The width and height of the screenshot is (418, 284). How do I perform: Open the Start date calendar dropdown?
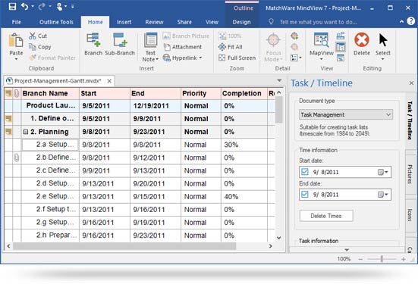tap(383, 172)
